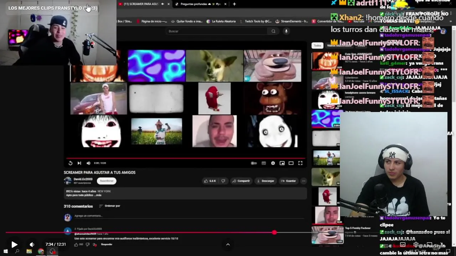Click the YouTube Buscar search field
This screenshot has width=456, height=256.
(217, 31)
